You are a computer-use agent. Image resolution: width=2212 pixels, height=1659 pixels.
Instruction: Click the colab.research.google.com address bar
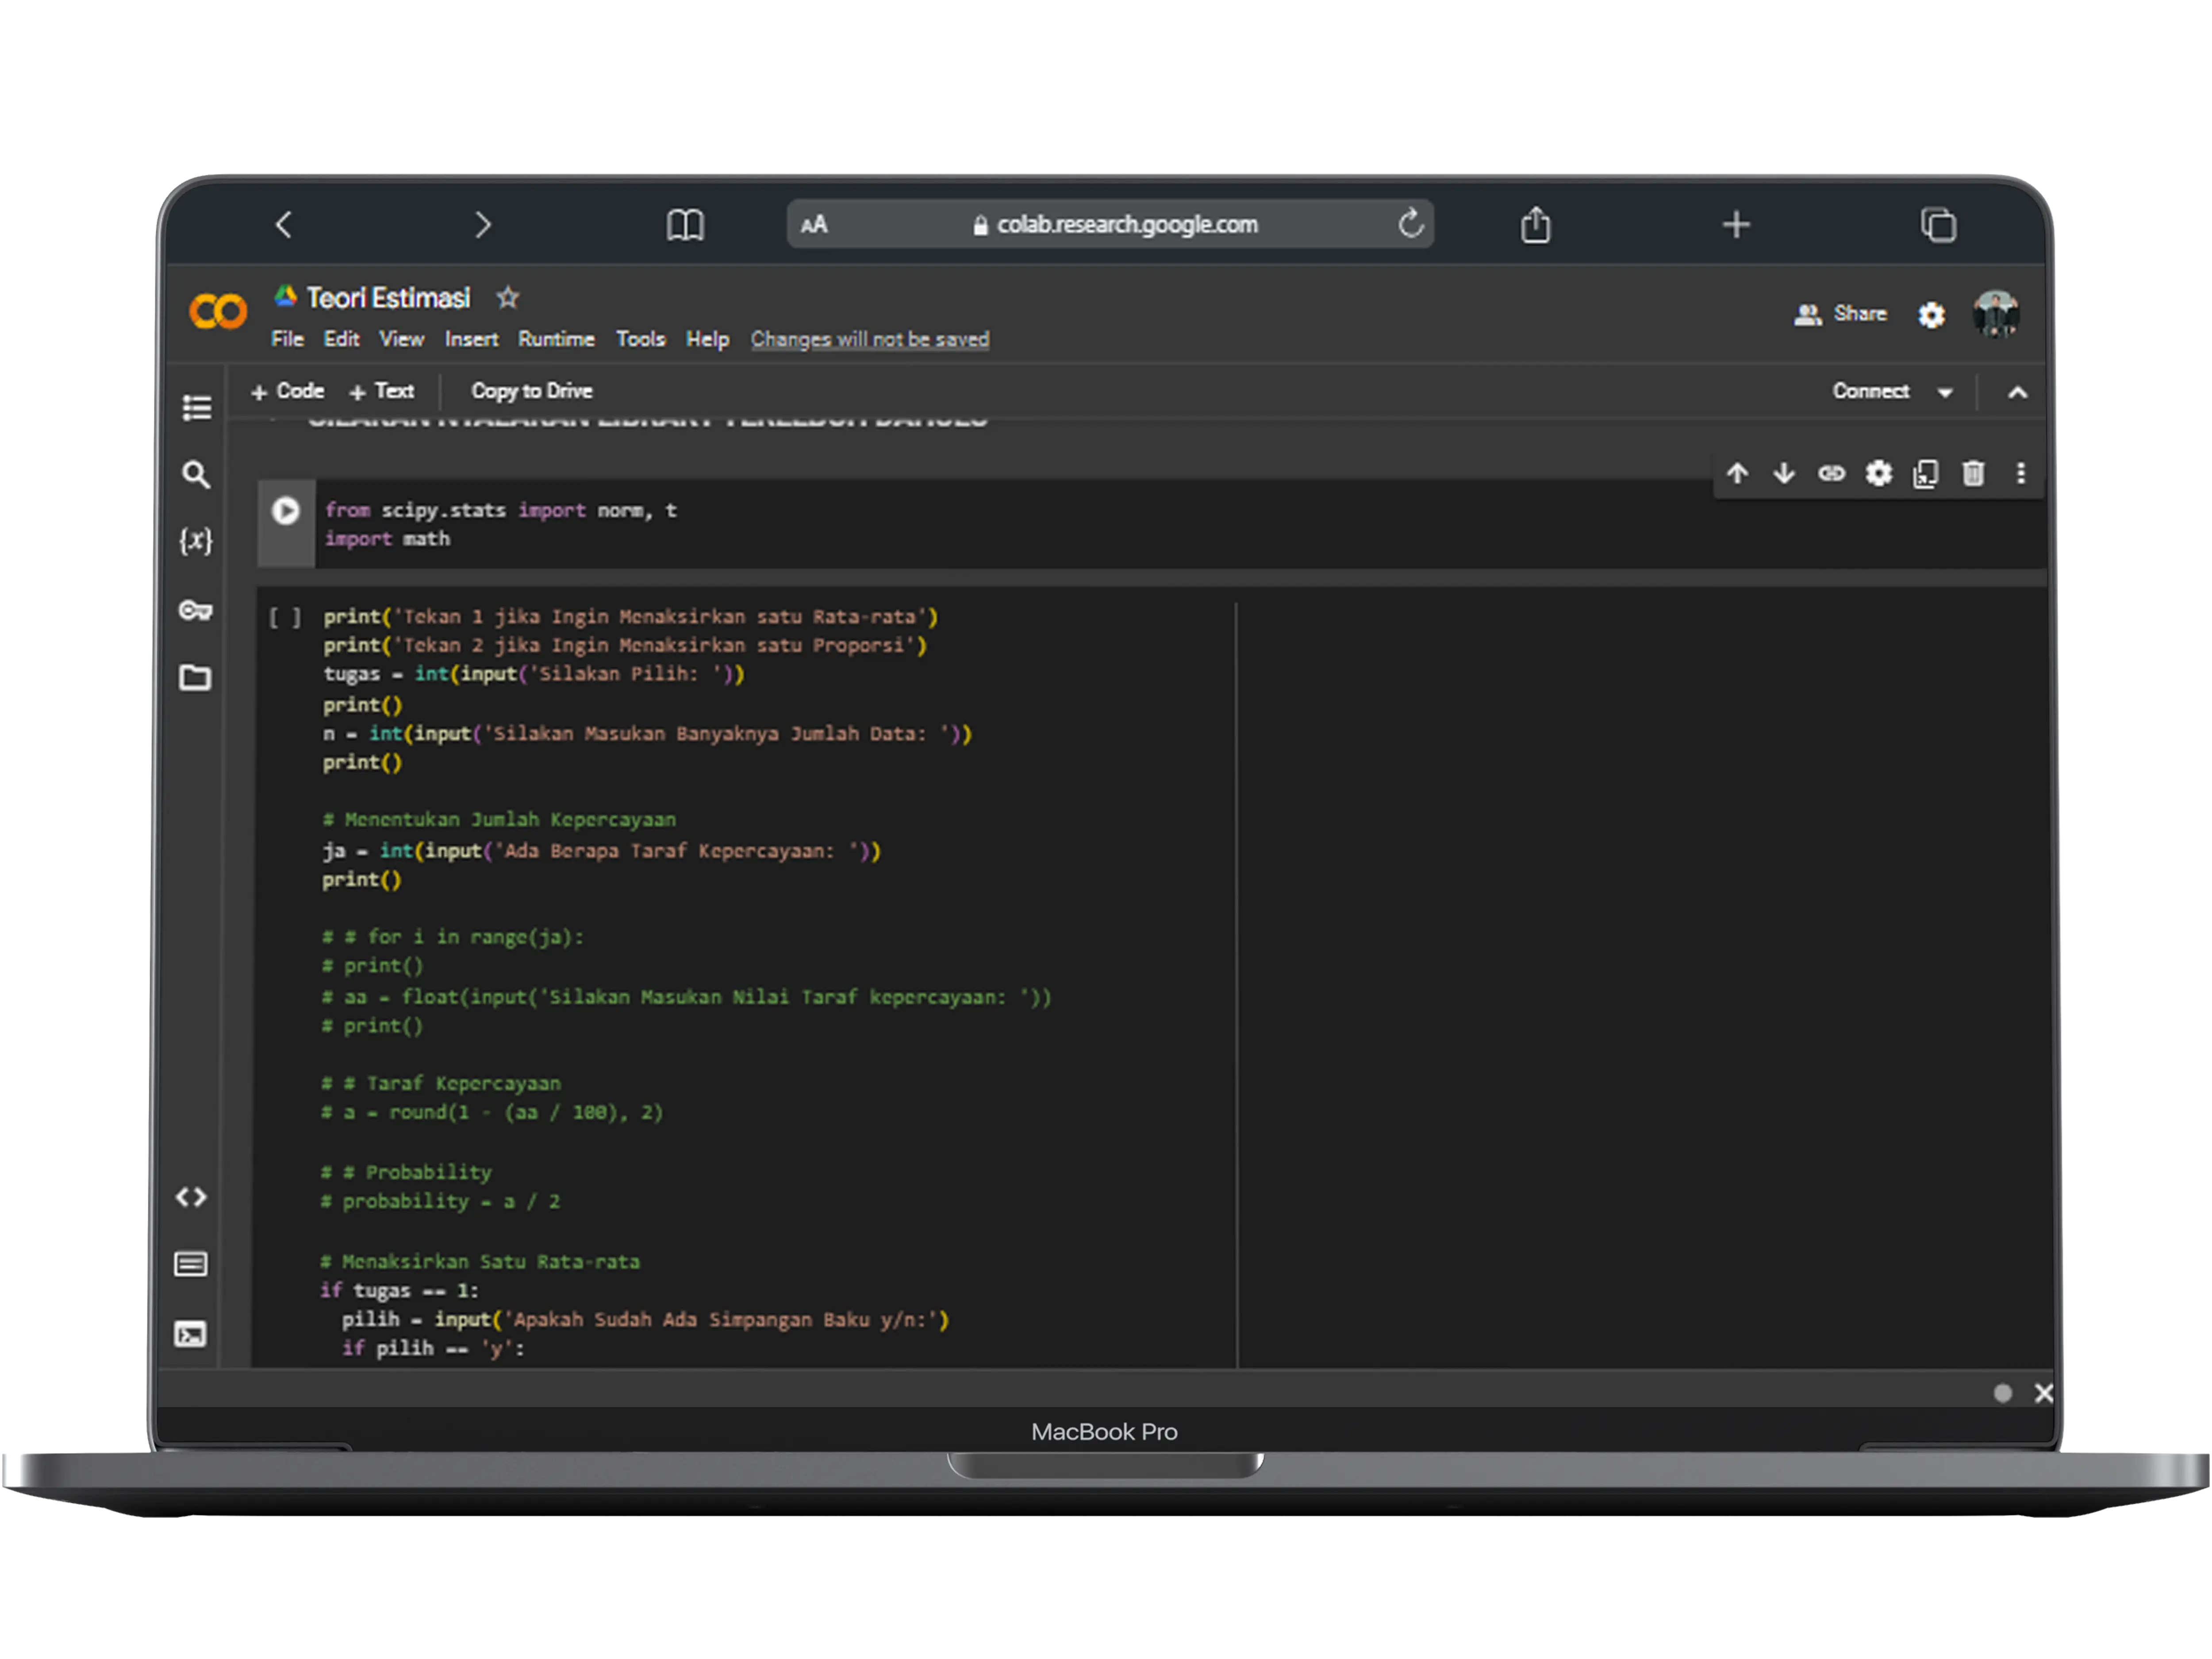pyautogui.click(x=1110, y=224)
